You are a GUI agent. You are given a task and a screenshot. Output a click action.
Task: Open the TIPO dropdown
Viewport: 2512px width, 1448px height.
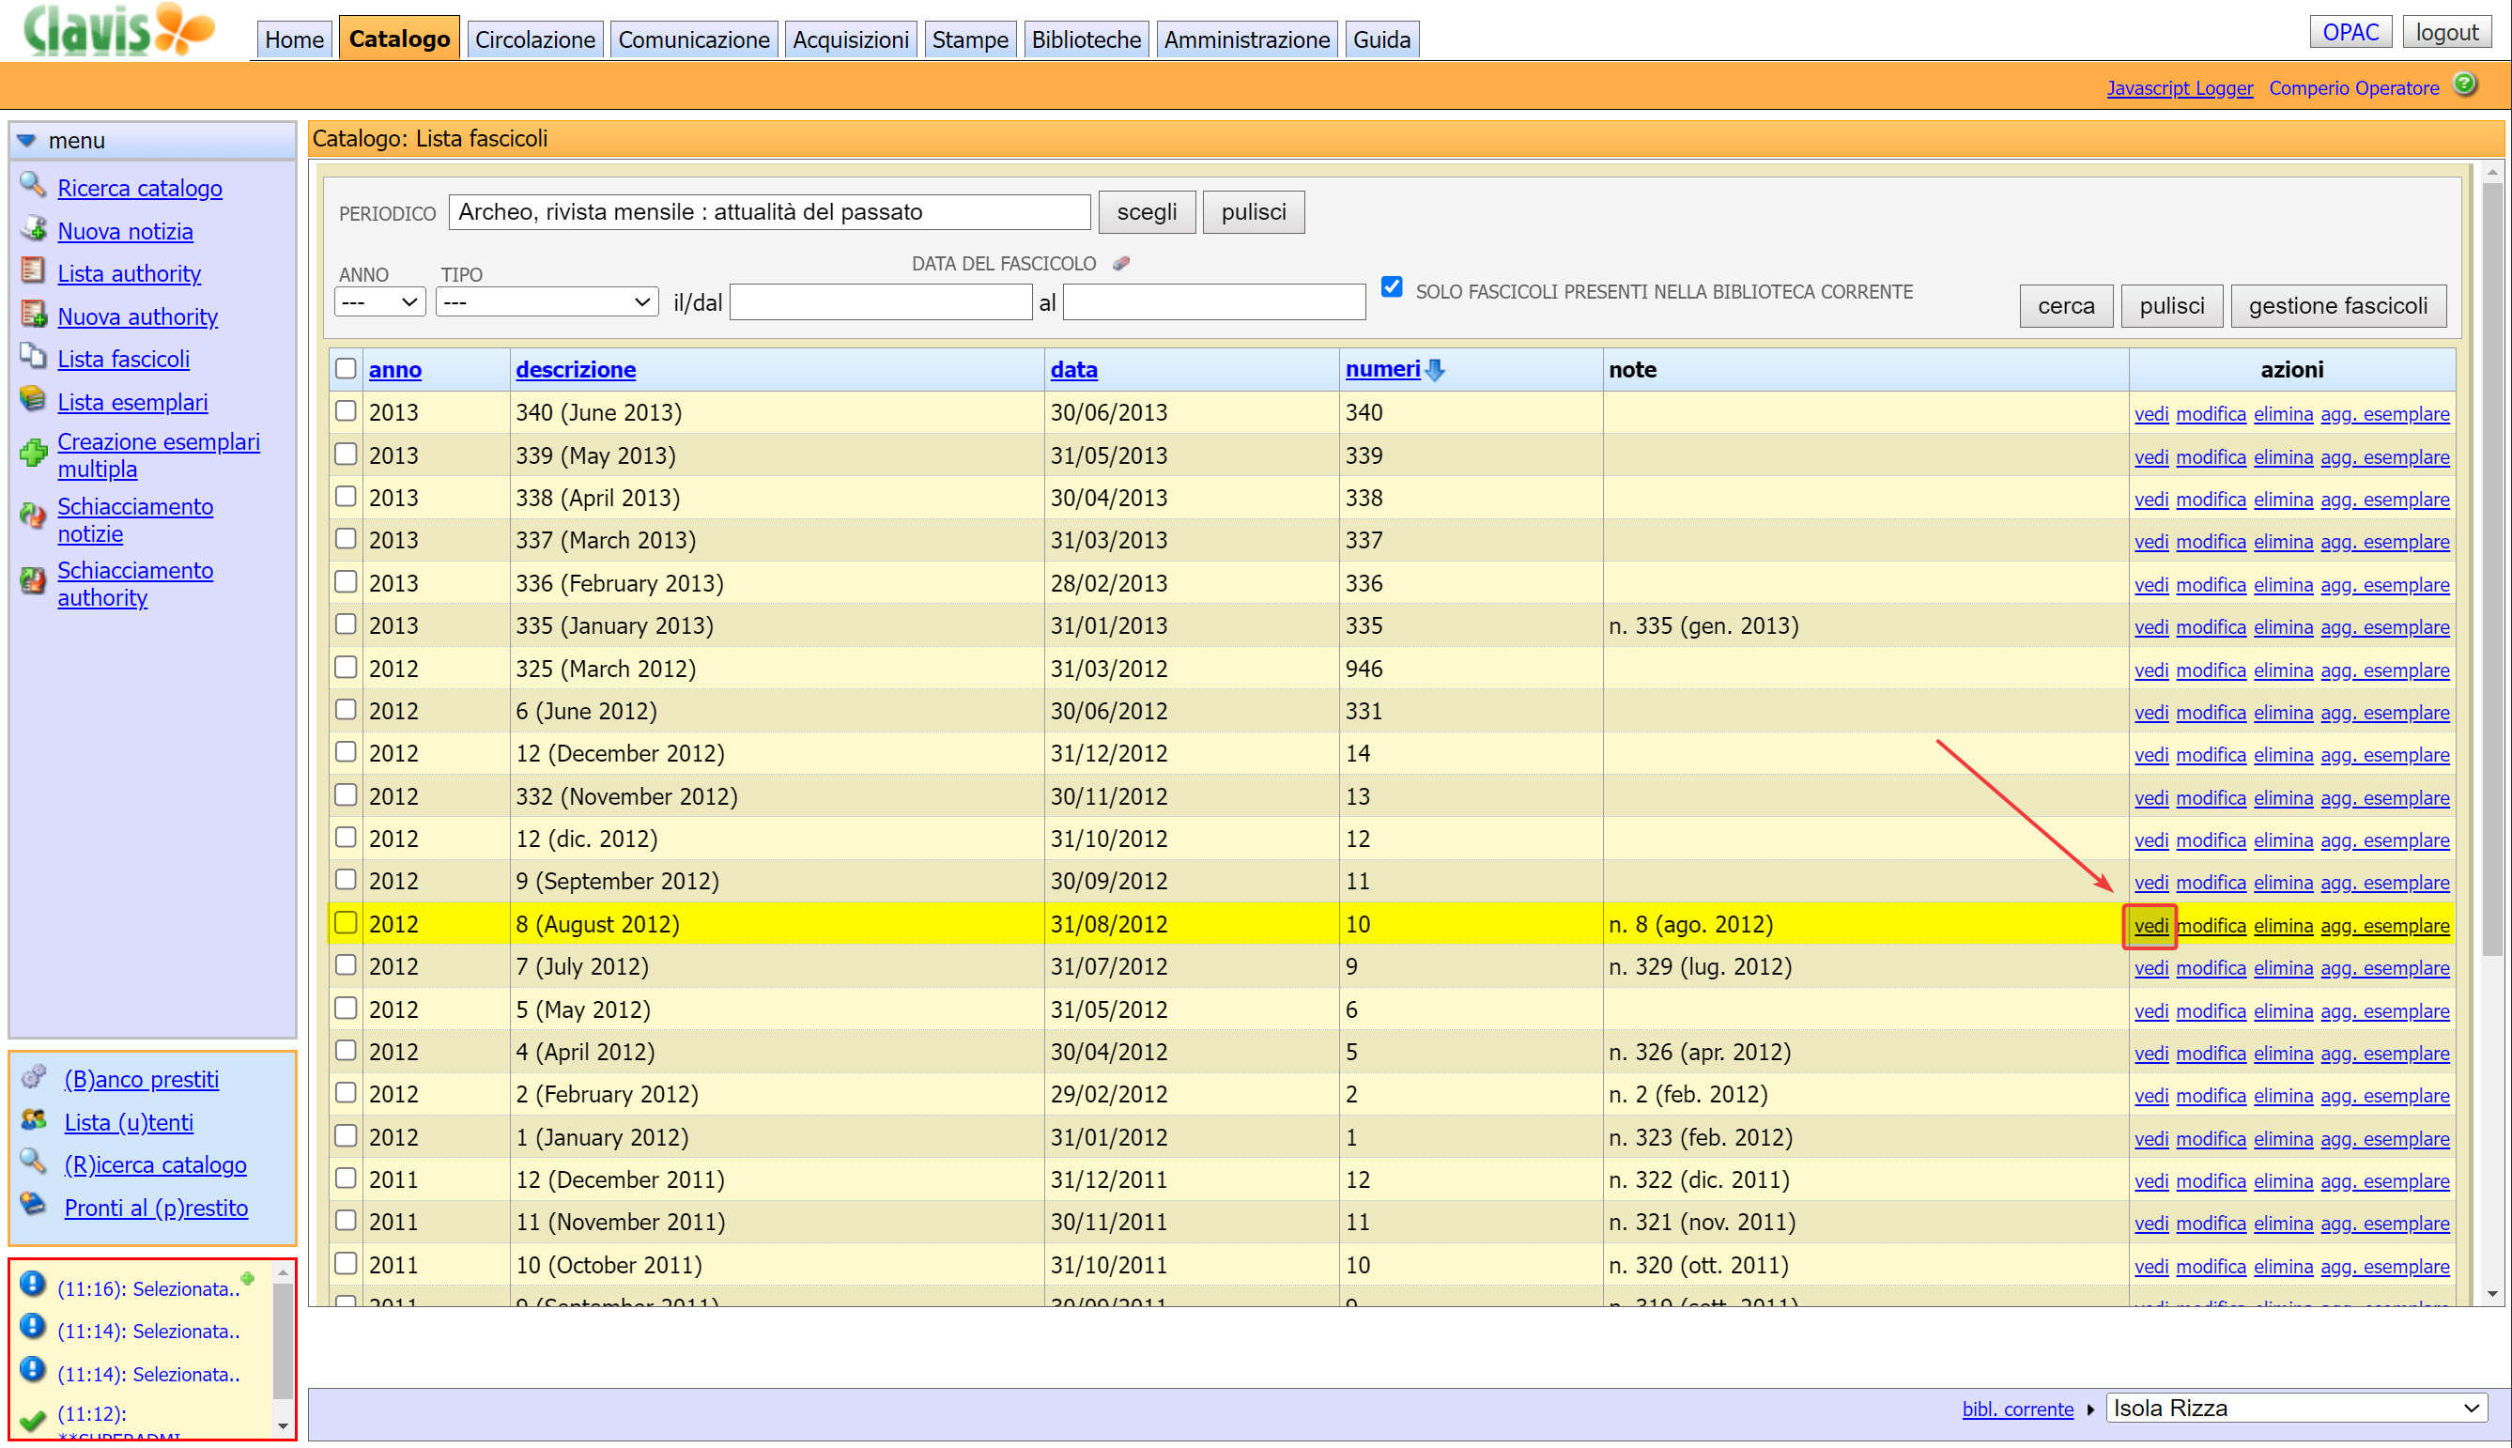[547, 302]
